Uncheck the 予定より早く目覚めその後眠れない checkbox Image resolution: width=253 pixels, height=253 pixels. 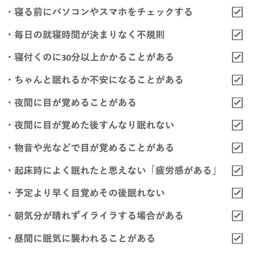[237, 193]
